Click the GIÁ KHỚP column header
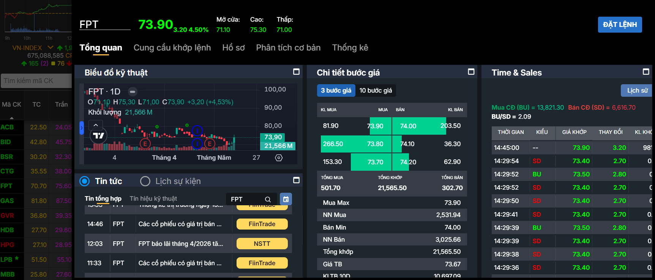This screenshot has height=280, width=655. pyautogui.click(x=574, y=132)
